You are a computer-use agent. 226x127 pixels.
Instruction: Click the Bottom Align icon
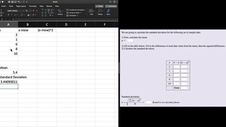point(49,10)
